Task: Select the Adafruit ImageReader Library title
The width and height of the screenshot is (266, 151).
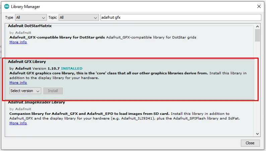Action: coord(37,102)
